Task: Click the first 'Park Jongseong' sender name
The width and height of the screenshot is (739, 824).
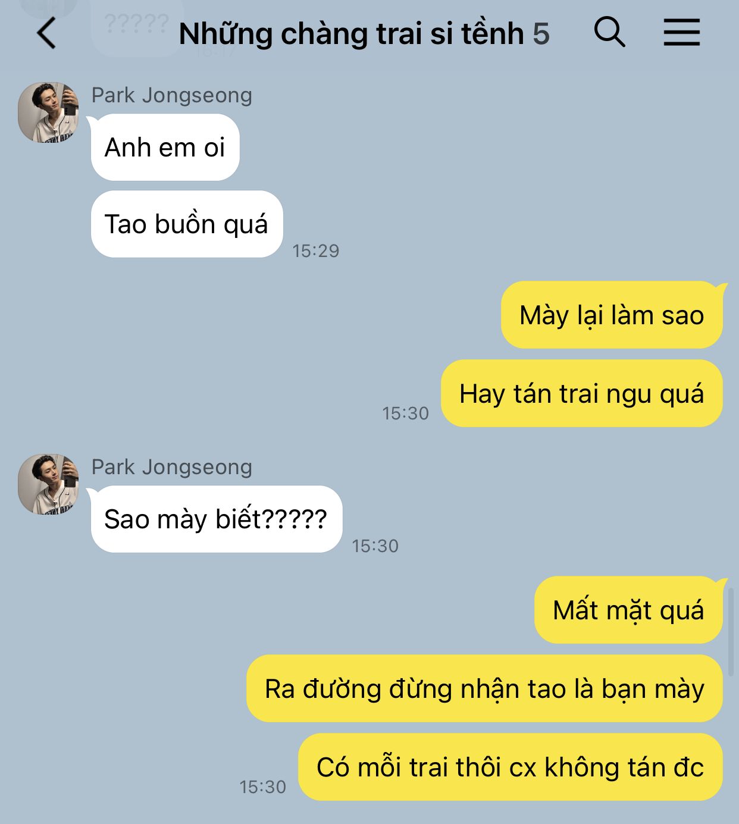Action: point(172,95)
